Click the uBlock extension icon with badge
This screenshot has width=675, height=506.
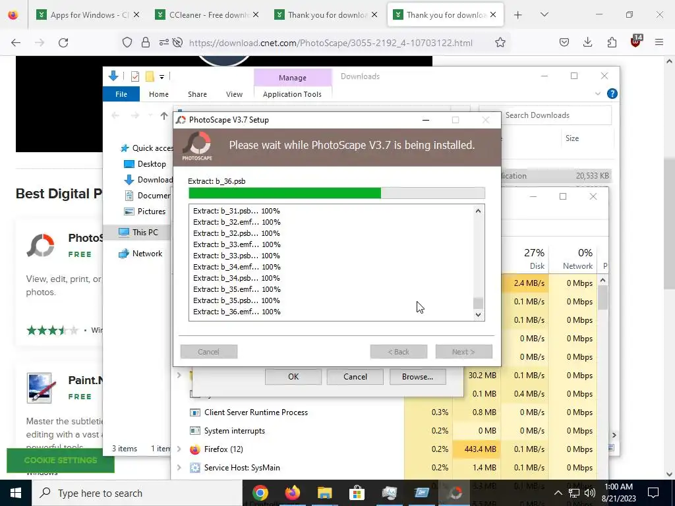click(636, 42)
